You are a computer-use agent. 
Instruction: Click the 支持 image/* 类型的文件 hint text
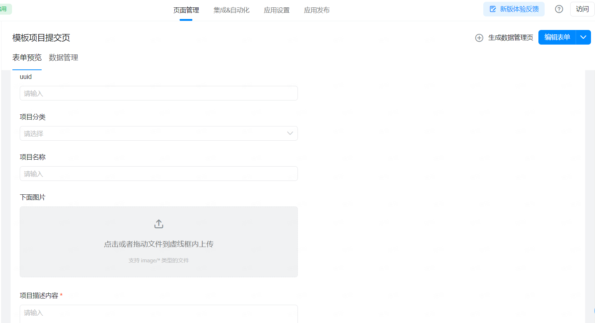tap(159, 261)
